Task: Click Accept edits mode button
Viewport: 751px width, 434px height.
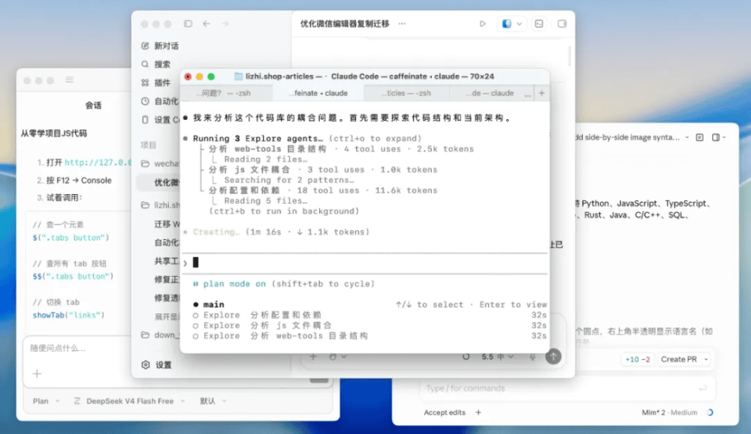Action: (445, 412)
